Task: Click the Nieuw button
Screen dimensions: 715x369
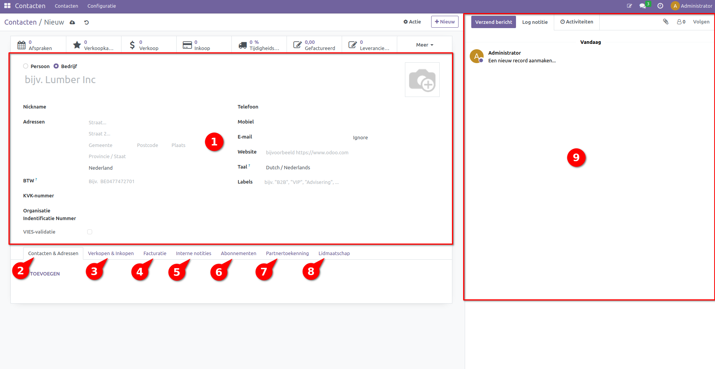Action: pos(444,22)
